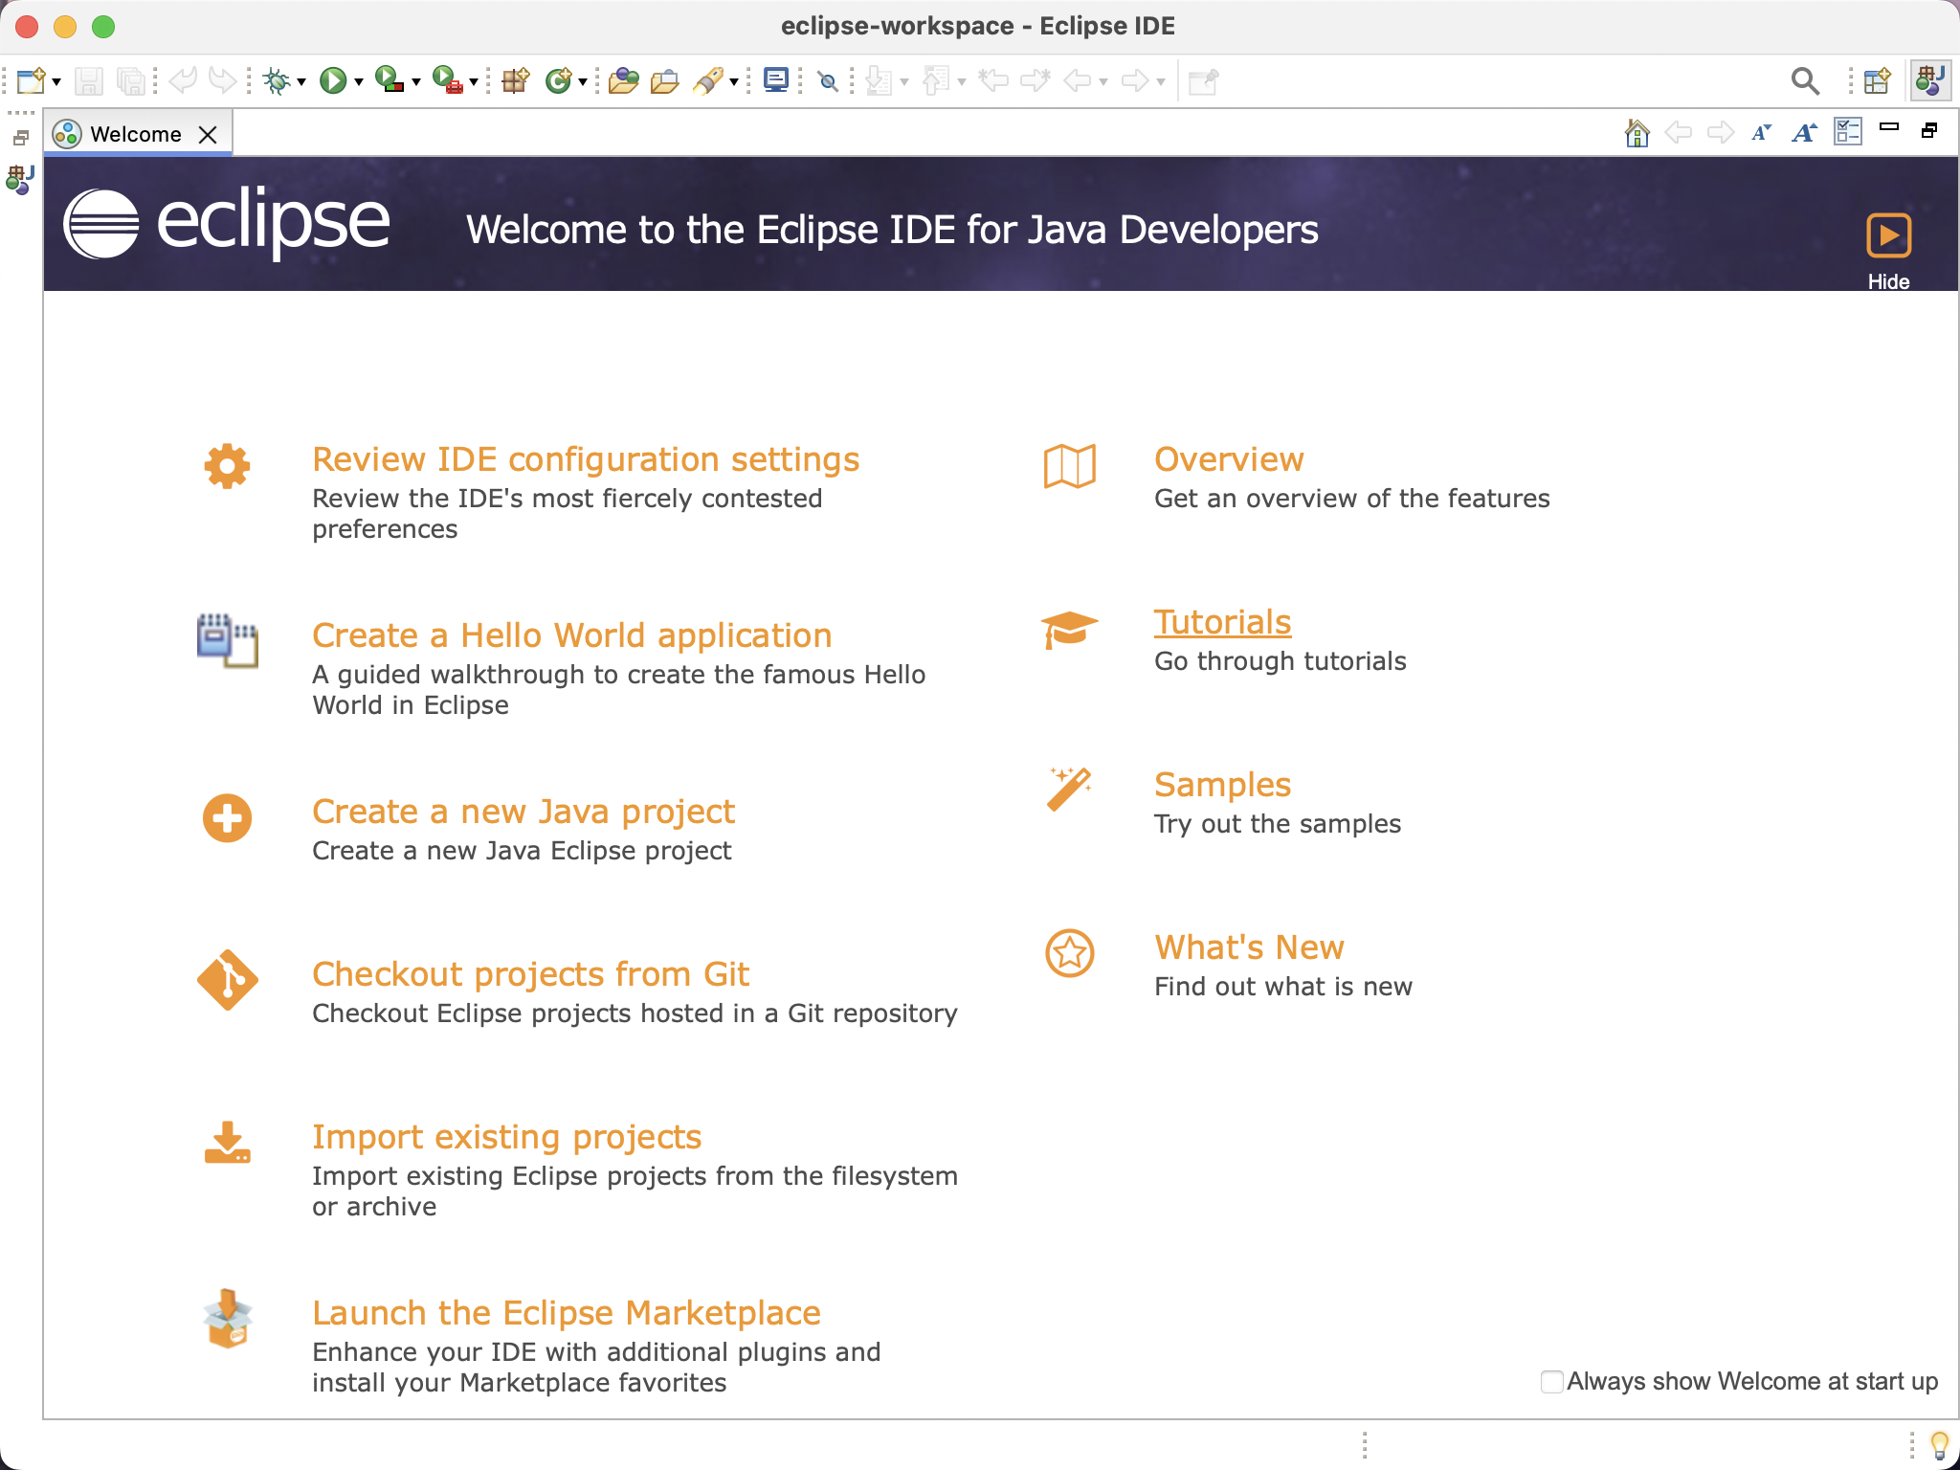Click the Welcome Home icon

pyautogui.click(x=1637, y=133)
